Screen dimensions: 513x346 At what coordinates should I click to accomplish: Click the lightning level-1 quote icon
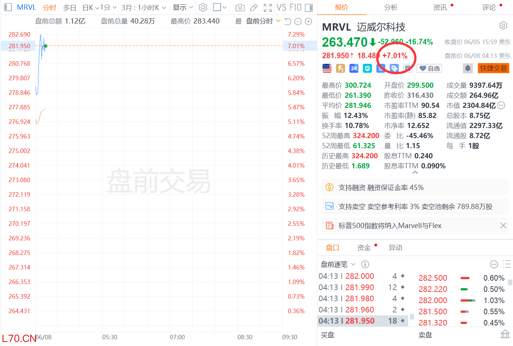(x=341, y=68)
